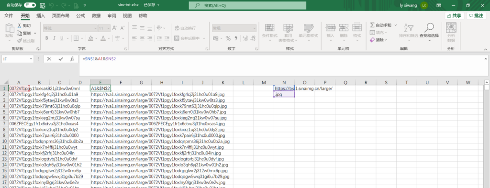Image resolution: width=490 pixels, height=188 pixels.
Task: Click the Accounting number format icon
Action: [x=216, y=38]
